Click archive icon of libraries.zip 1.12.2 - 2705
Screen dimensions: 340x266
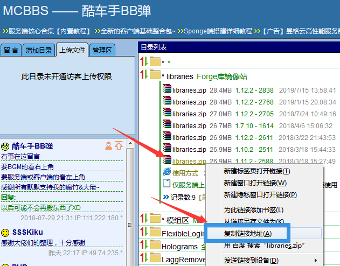tap(167, 113)
